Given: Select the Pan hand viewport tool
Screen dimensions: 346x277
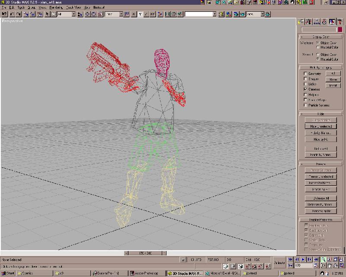Looking at the screenshot, I should [330, 265].
